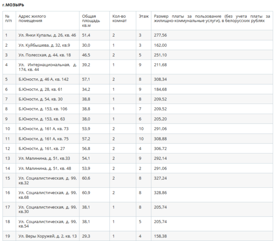275x241 pixels.
Task: Click the 'Кол-во комнат' column header
Action: click(119, 18)
